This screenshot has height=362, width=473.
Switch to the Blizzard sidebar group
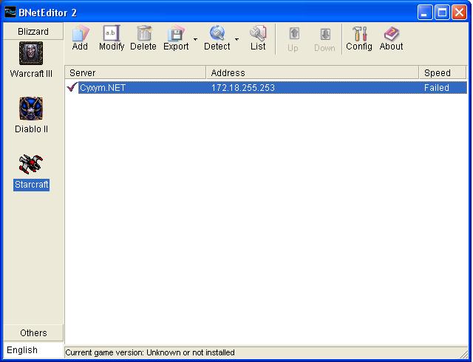(x=33, y=31)
